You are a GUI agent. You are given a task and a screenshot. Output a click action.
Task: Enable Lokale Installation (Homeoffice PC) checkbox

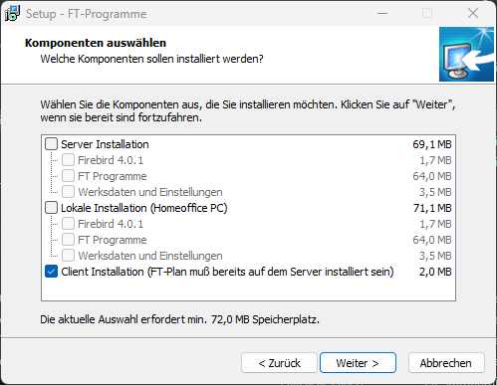pos(51,208)
